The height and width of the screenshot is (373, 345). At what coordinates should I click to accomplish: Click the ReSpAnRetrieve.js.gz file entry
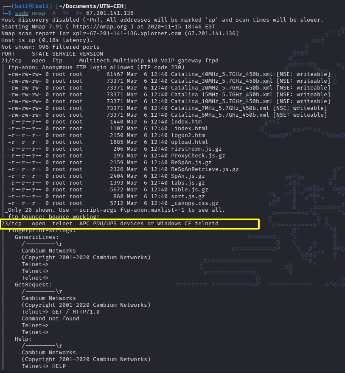205,169
